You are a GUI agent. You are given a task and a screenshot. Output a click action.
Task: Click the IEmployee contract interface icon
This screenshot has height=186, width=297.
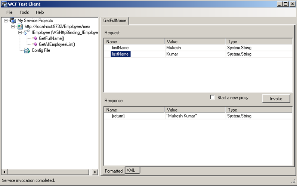click(27, 32)
